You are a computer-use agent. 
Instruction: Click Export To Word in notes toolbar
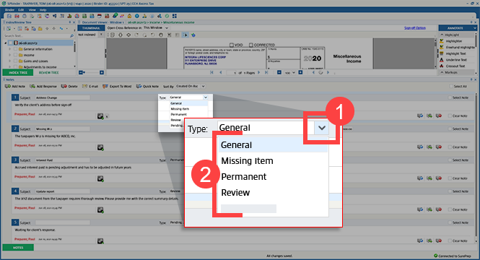[117, 87]
